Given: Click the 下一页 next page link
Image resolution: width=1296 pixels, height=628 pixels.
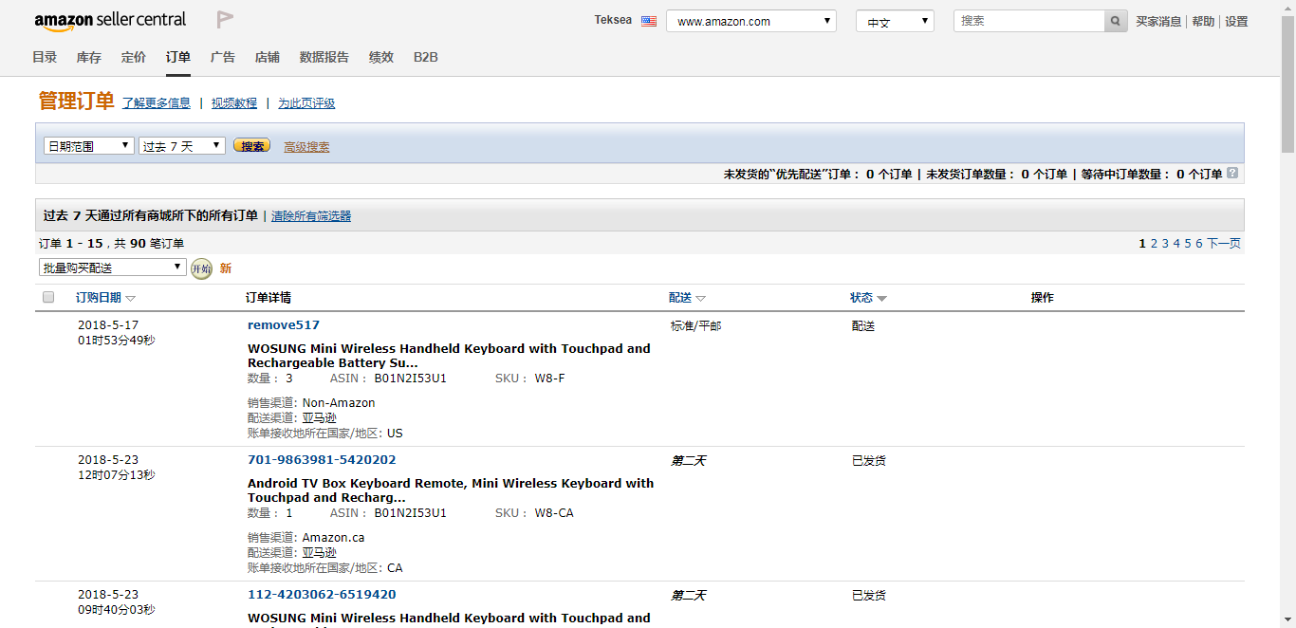Looking at the screenshot, I should (1224, 244).
